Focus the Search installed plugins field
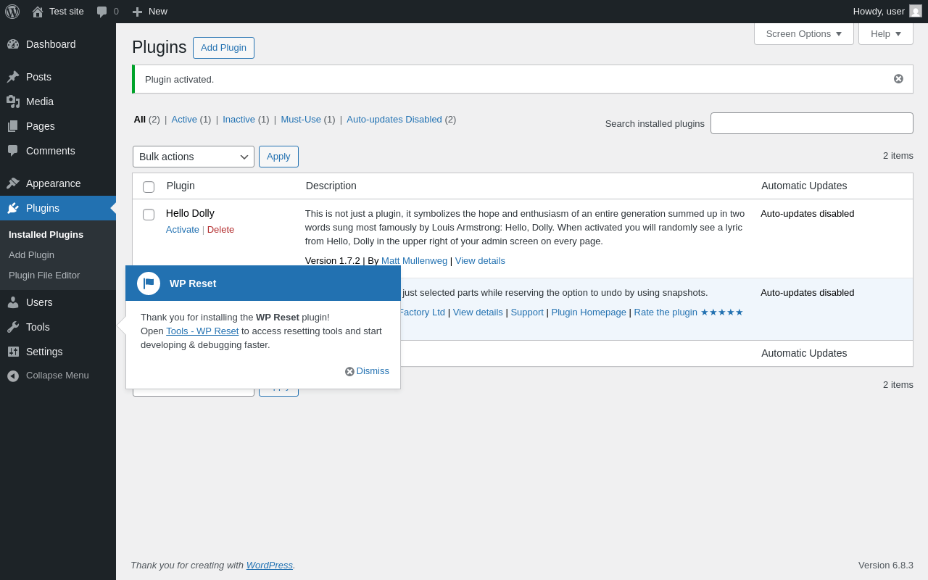The image size is (928, 580). pyautogui.click(x=812, y=123)
